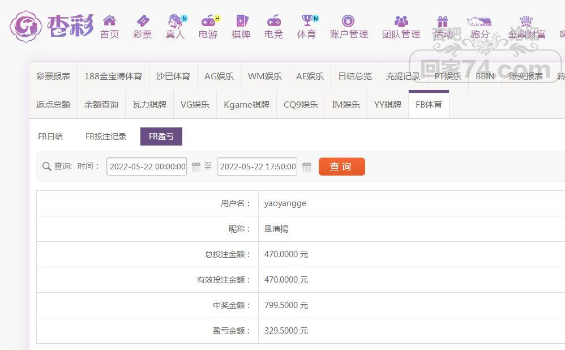Click the start time input field
Viewport: 565px width, 350px height.
pyautogui.click(x=146, y=166)
